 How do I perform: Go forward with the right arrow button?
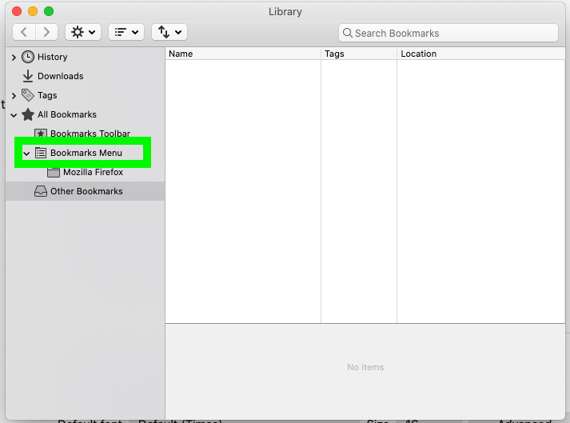pyautogui.click(x=46, y=32)
